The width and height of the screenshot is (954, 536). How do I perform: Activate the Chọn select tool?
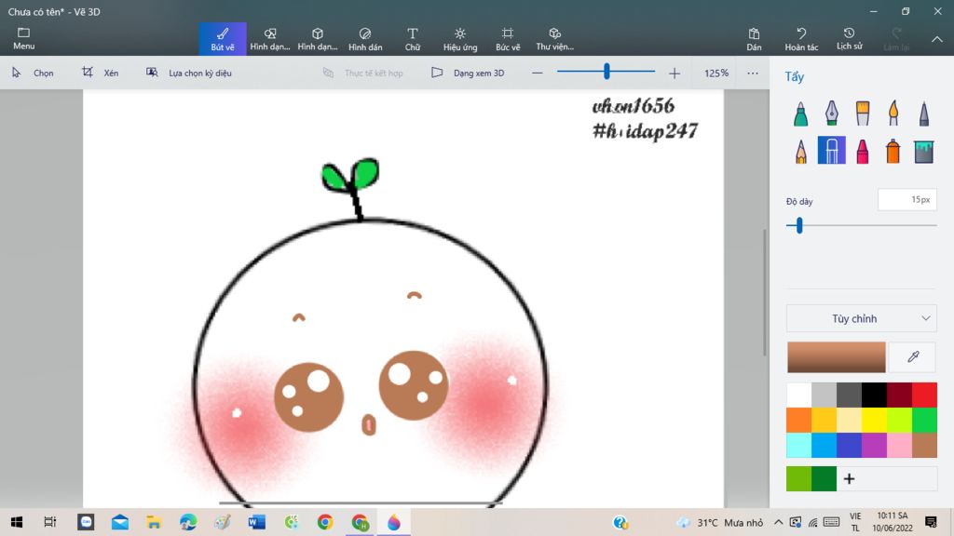(33, 73)
